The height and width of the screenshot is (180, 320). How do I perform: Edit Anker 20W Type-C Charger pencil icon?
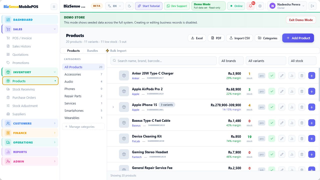coord(282,75)
